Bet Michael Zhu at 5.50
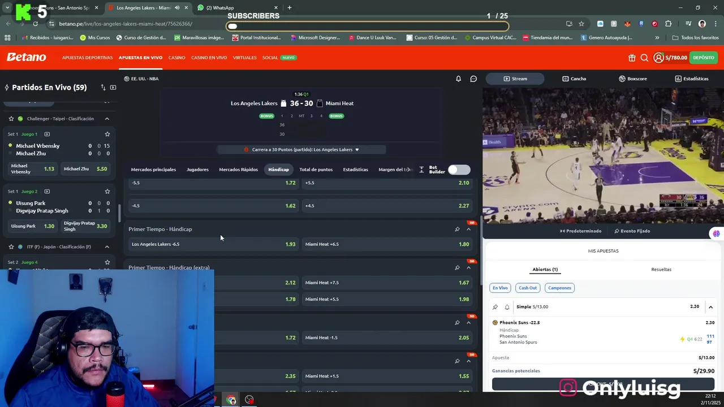This screenshot has width=724, height=407. 85,169
